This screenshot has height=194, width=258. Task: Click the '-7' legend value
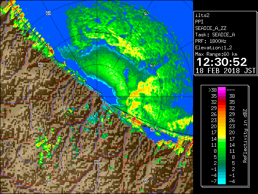tap(214, 181)
